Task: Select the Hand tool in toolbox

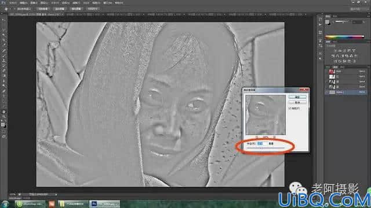Action: click(4, 112)
